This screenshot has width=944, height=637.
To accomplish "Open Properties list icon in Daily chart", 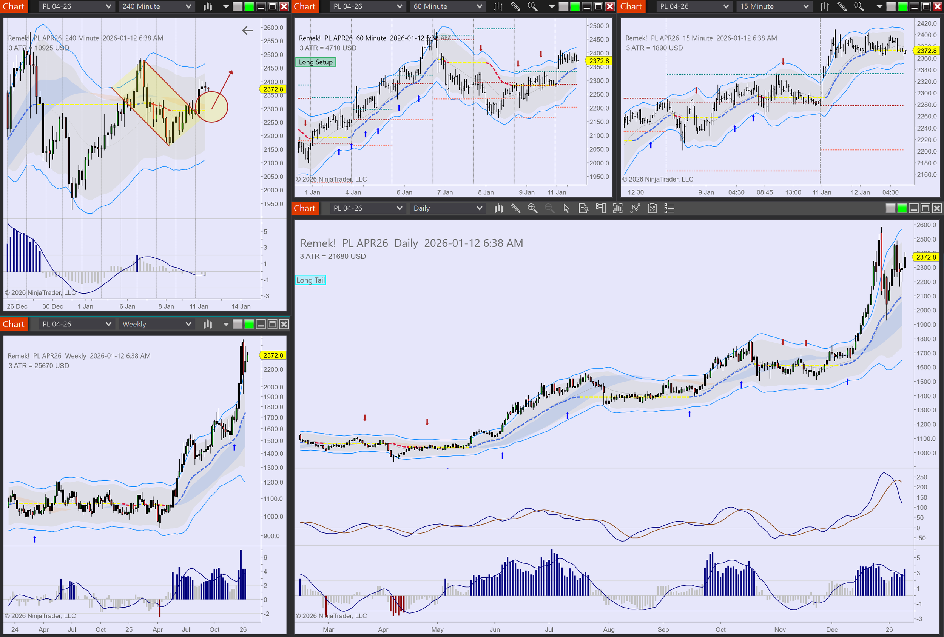I will click(x=669, y=208).
